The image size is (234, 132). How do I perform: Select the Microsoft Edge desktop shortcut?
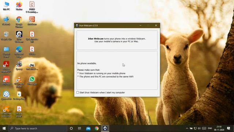pyautogui.click(x=19, y=52)
